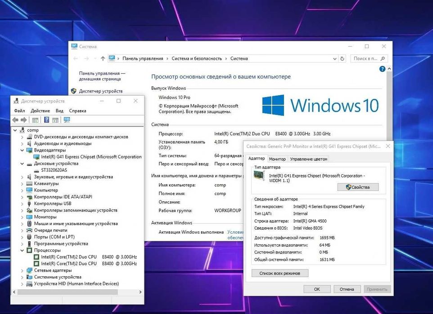This screenshot has height=314, width=433.
Task: Click the Панель управления breadcrumb
Action: tap(143, 58)
